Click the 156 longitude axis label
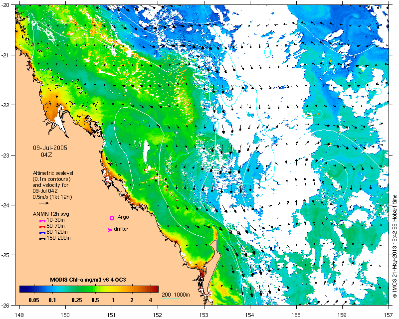 coord(343,315)
